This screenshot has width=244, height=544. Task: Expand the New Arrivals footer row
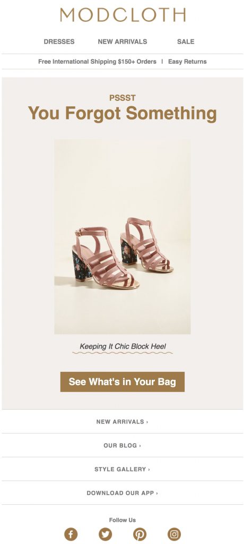pos(123,421)
